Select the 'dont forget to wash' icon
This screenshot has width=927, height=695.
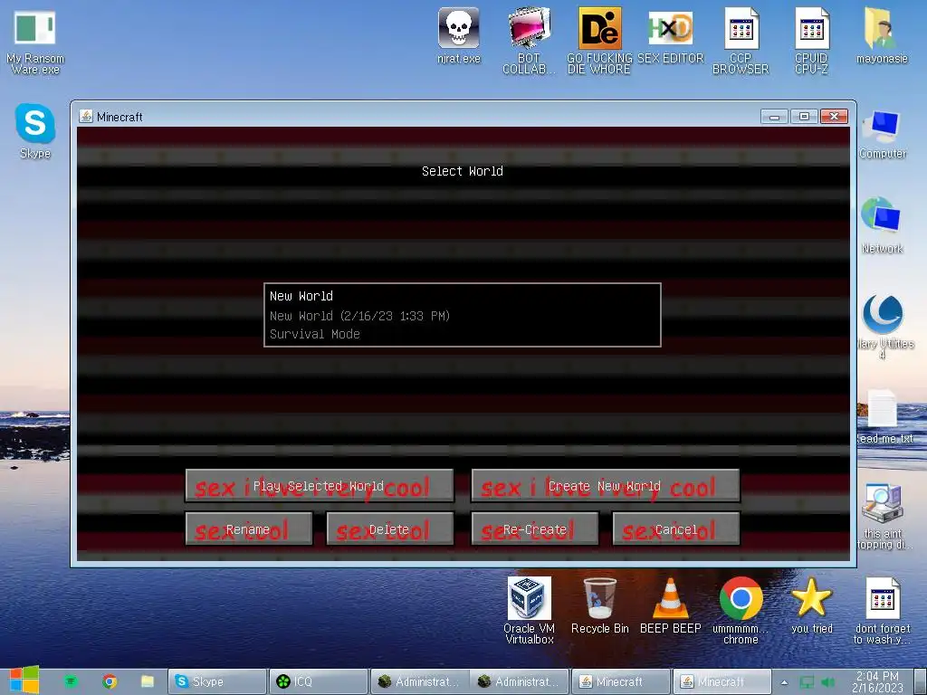(x=882, y=610)
